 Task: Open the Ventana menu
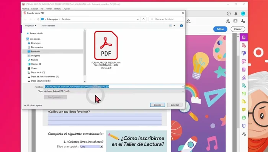pos(57,9)
